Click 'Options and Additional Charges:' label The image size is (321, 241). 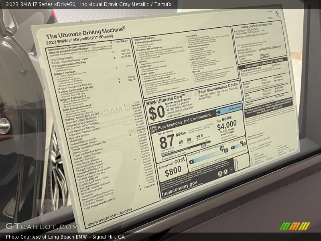(x=69, y=51)
